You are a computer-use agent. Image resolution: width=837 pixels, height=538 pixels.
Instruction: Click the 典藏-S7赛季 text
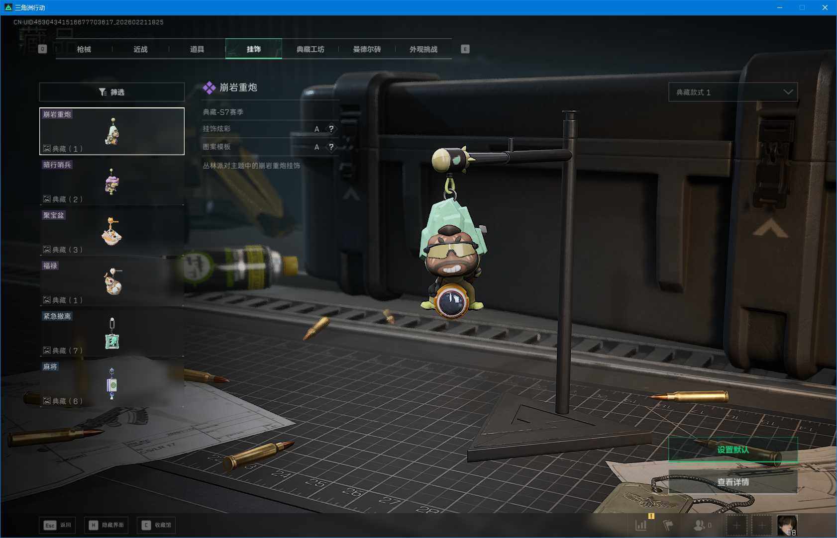223,112
